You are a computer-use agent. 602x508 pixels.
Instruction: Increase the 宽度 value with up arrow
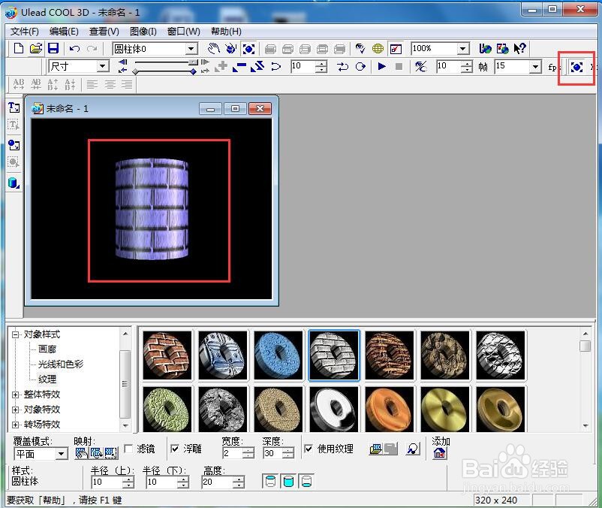pos(248,450)
